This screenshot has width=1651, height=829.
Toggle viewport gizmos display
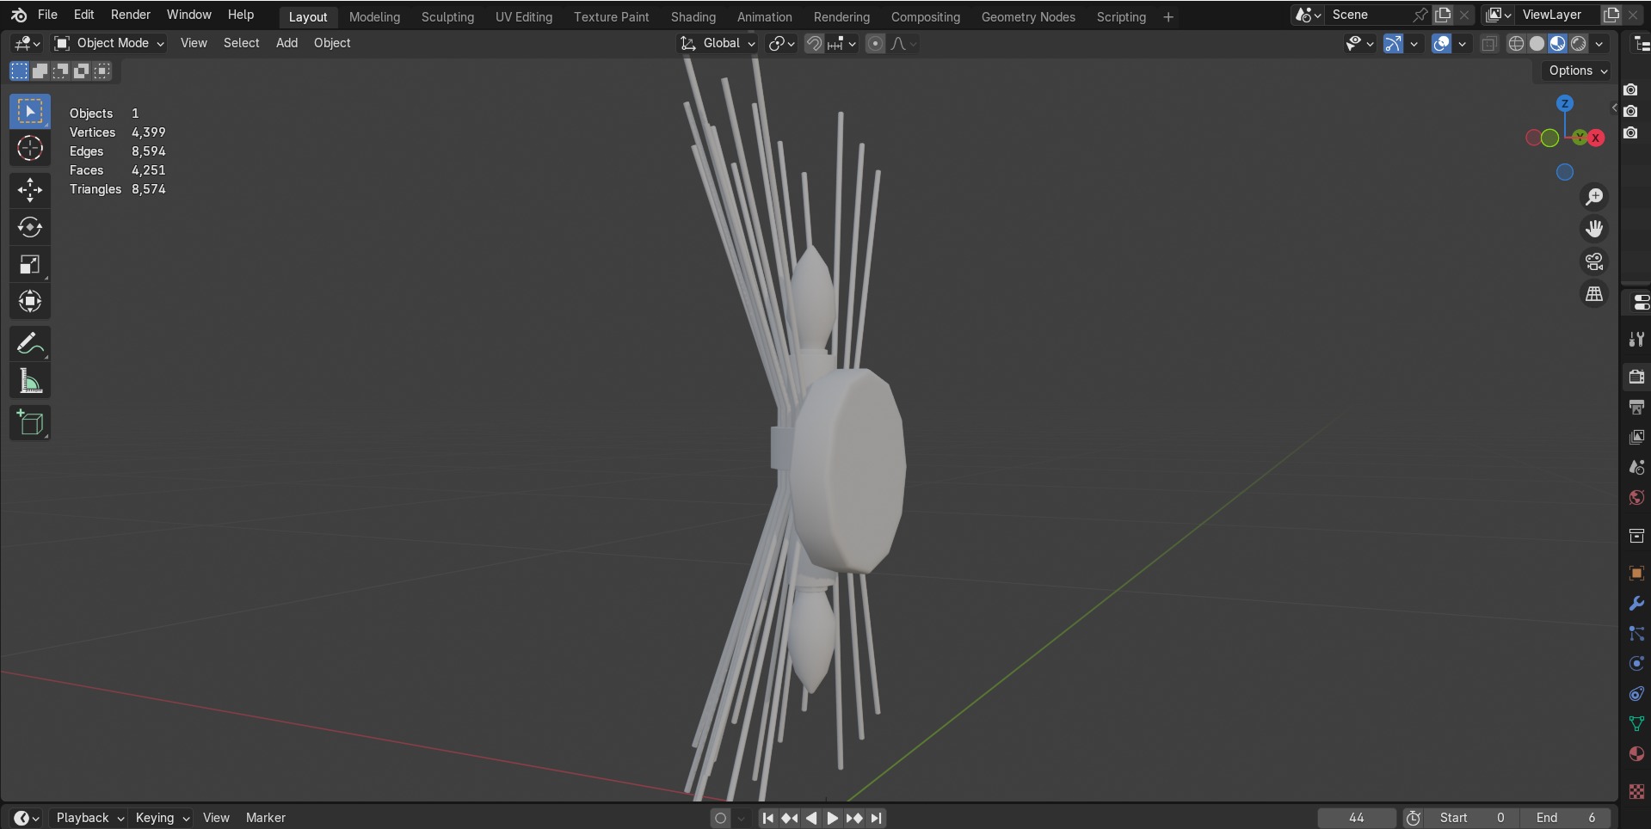pyautogui.click(x=1393, y=43)
